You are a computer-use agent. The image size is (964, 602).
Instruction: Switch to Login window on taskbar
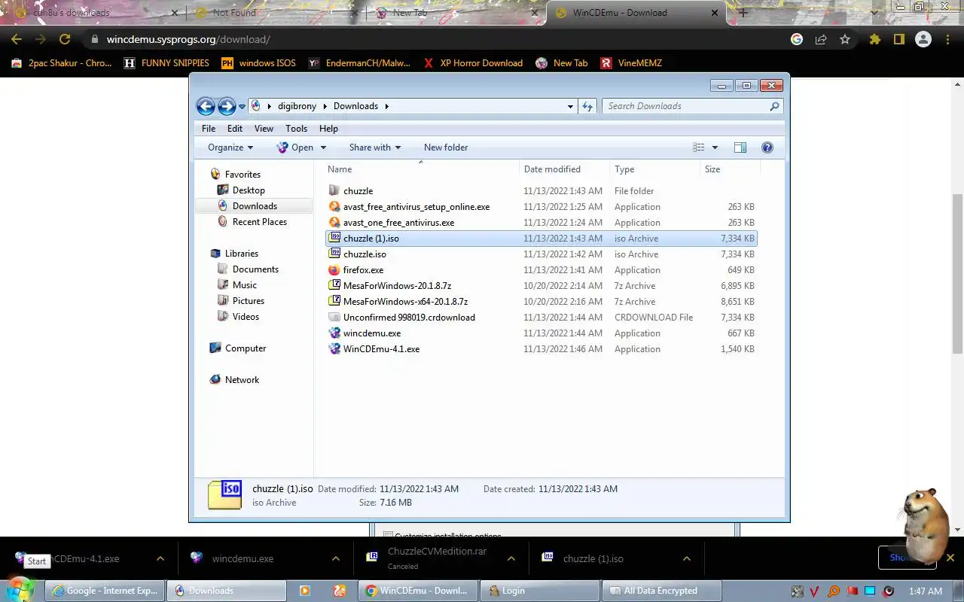point(539,591)
